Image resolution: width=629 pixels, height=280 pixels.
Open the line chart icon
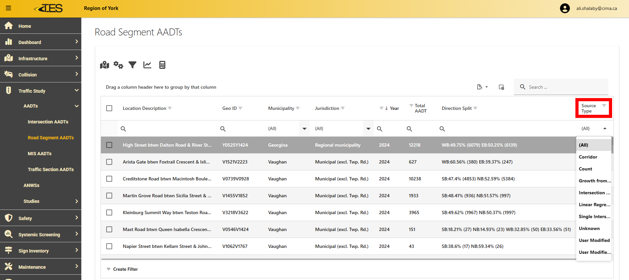[x=147, y=65]
